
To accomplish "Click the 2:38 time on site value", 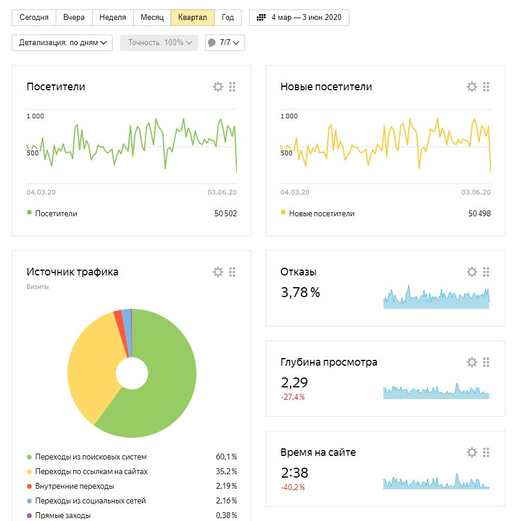I will (x=294, y=473).
